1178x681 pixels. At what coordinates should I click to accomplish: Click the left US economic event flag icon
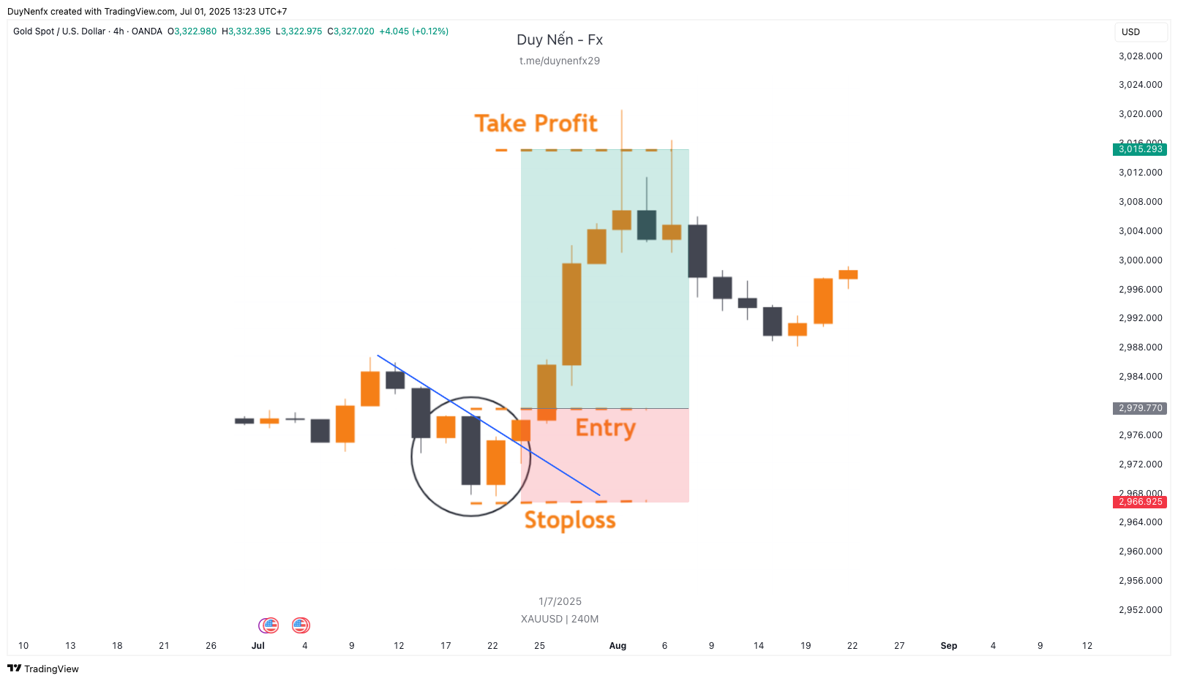(x=269, y=625)
